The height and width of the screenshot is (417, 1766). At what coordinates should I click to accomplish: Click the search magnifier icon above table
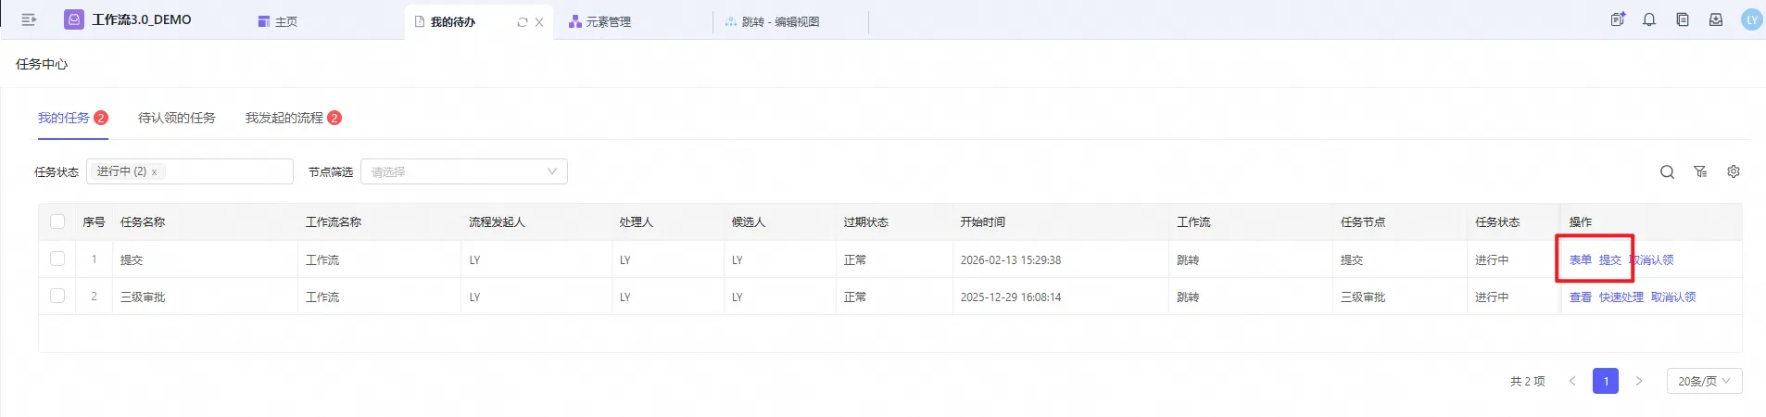pyautogui.click(x=1667, y=172)
